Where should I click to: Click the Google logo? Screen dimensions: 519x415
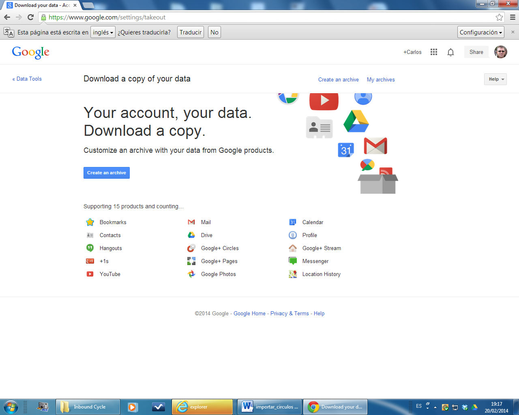coord(31,52)
